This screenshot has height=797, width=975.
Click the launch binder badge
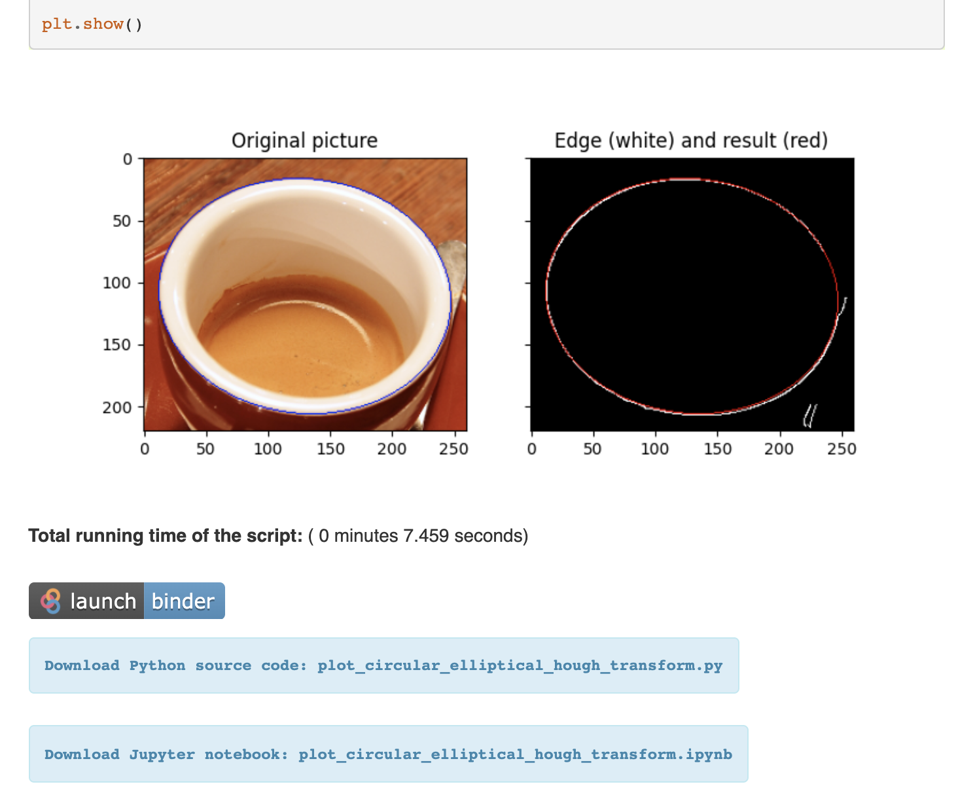click(127, 601)
